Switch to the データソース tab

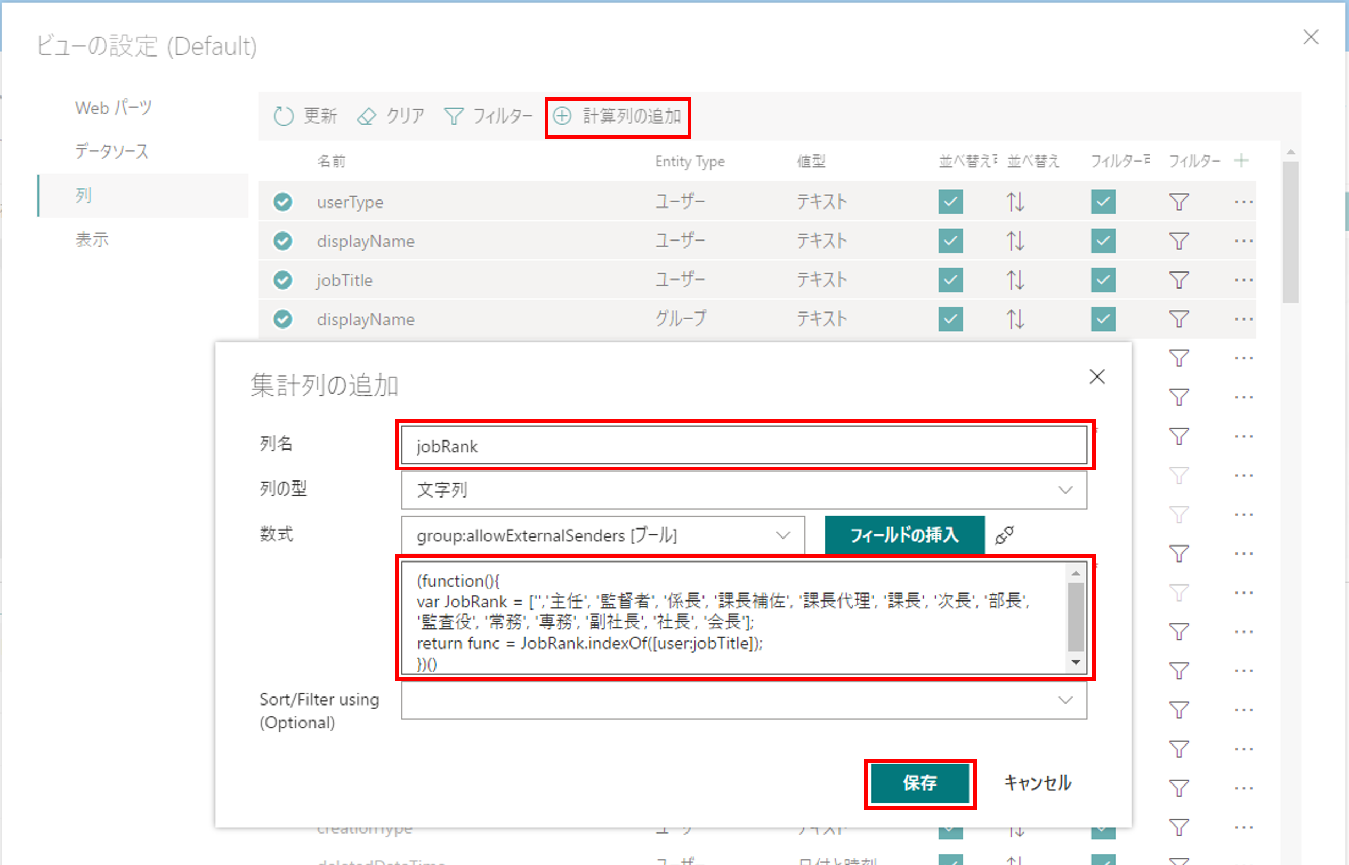(112, 151)
